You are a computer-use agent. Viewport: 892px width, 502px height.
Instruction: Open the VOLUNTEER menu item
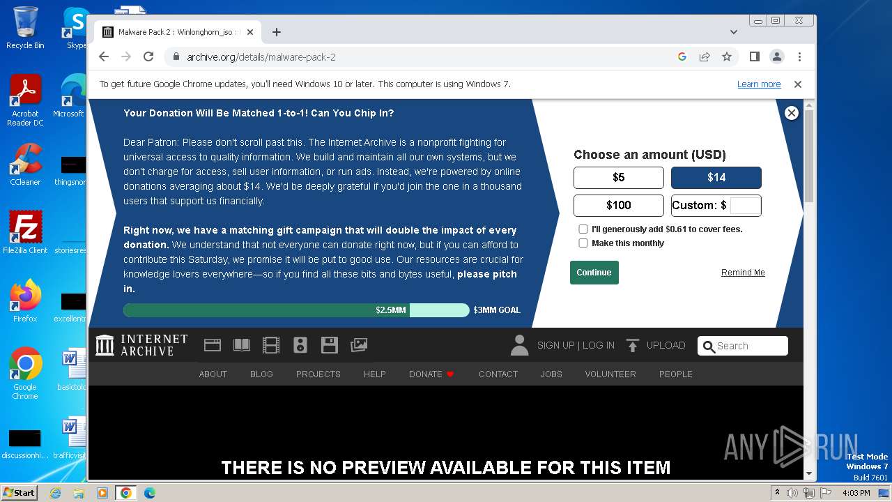tap(610, 374)
